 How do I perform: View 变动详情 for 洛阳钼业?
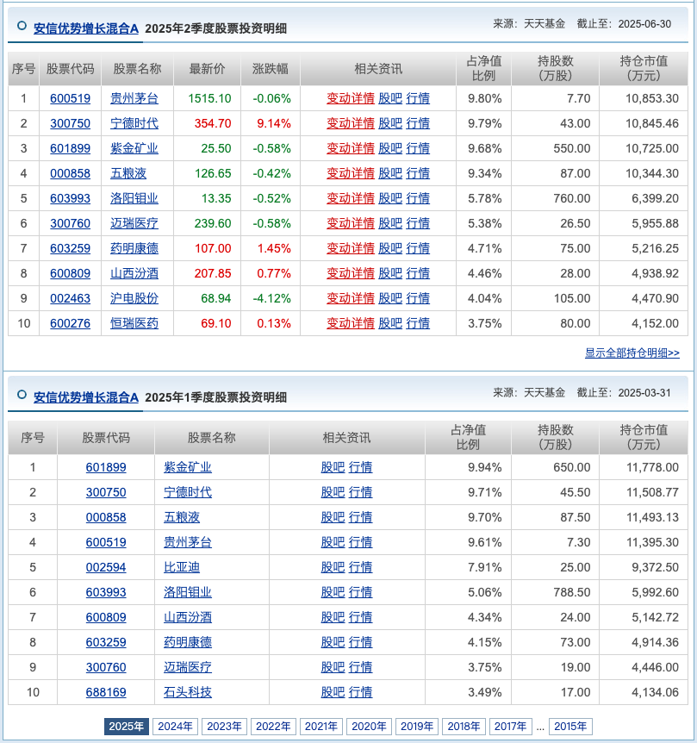[x=351, y=198]
